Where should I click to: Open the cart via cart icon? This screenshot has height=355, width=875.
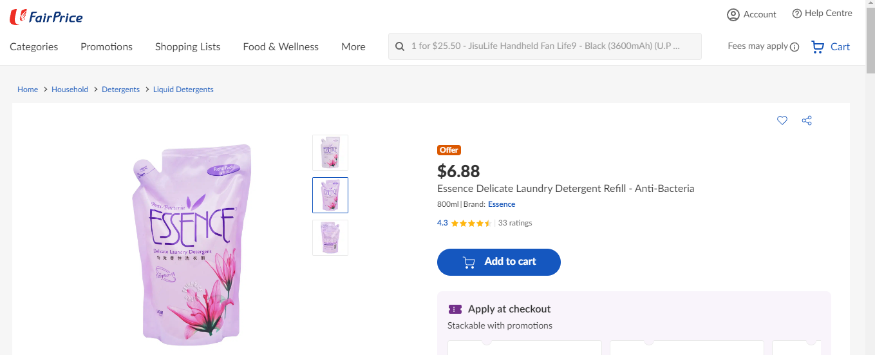[818, 46]
